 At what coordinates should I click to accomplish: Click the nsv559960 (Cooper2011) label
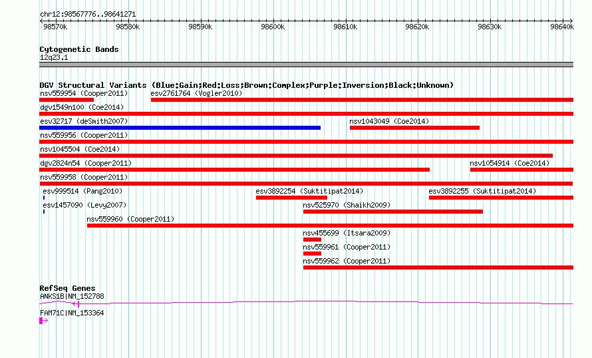pos(130,219)
